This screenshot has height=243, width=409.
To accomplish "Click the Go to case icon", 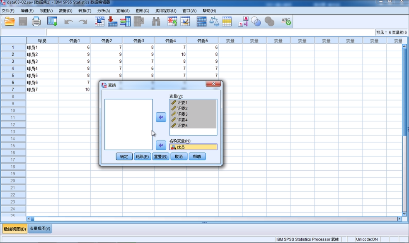I will click(x=99, y=21).
